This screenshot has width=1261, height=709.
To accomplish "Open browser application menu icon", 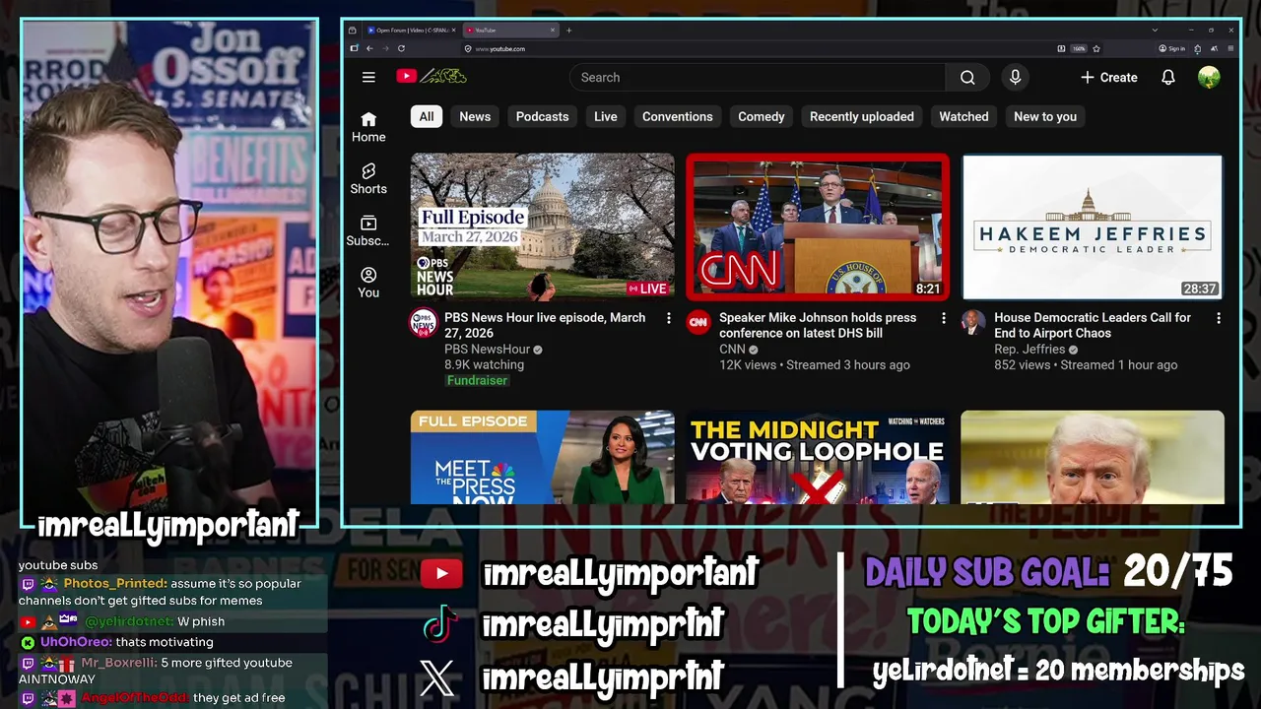I will (1230, 48).
